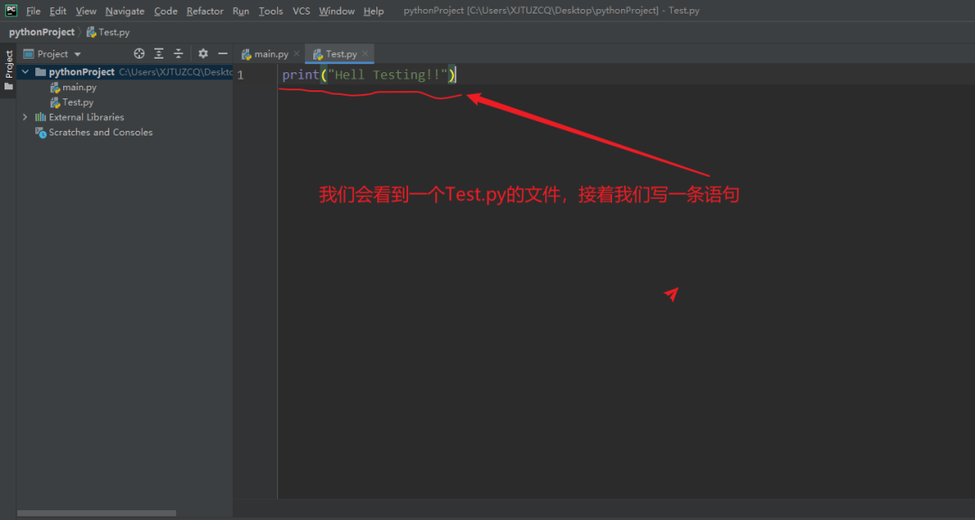This screenshot has width=975, height=520.
Task: Open the Window menu
Action: (337, 11)
